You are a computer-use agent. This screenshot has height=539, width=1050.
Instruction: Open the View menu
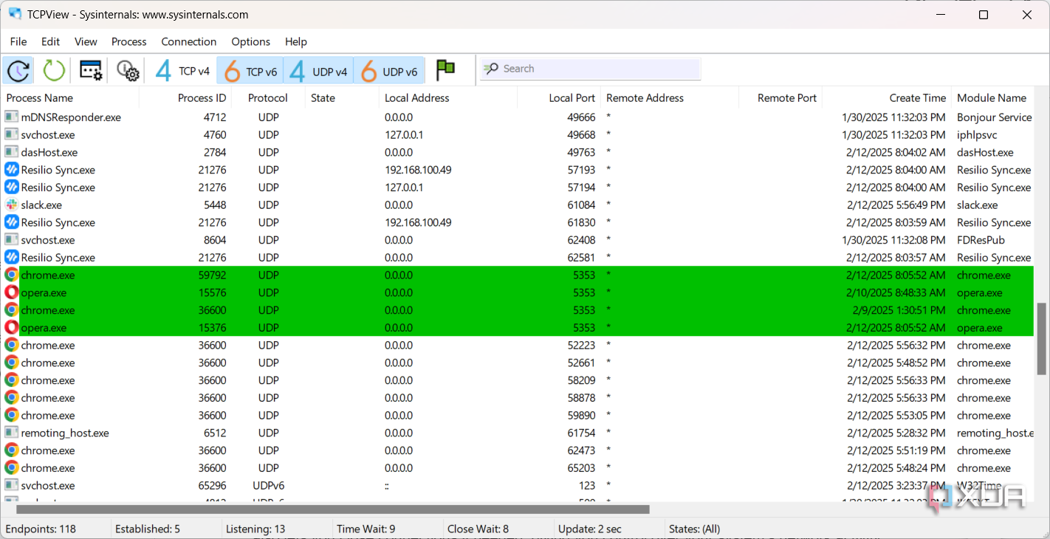(86, 41)
